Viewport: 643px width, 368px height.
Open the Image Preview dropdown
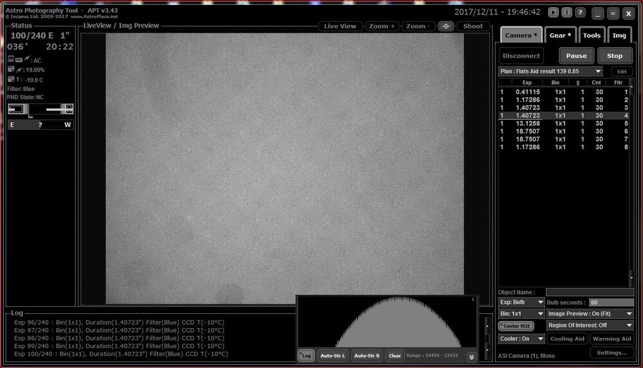pyautogui.click(x=590, y=314)
